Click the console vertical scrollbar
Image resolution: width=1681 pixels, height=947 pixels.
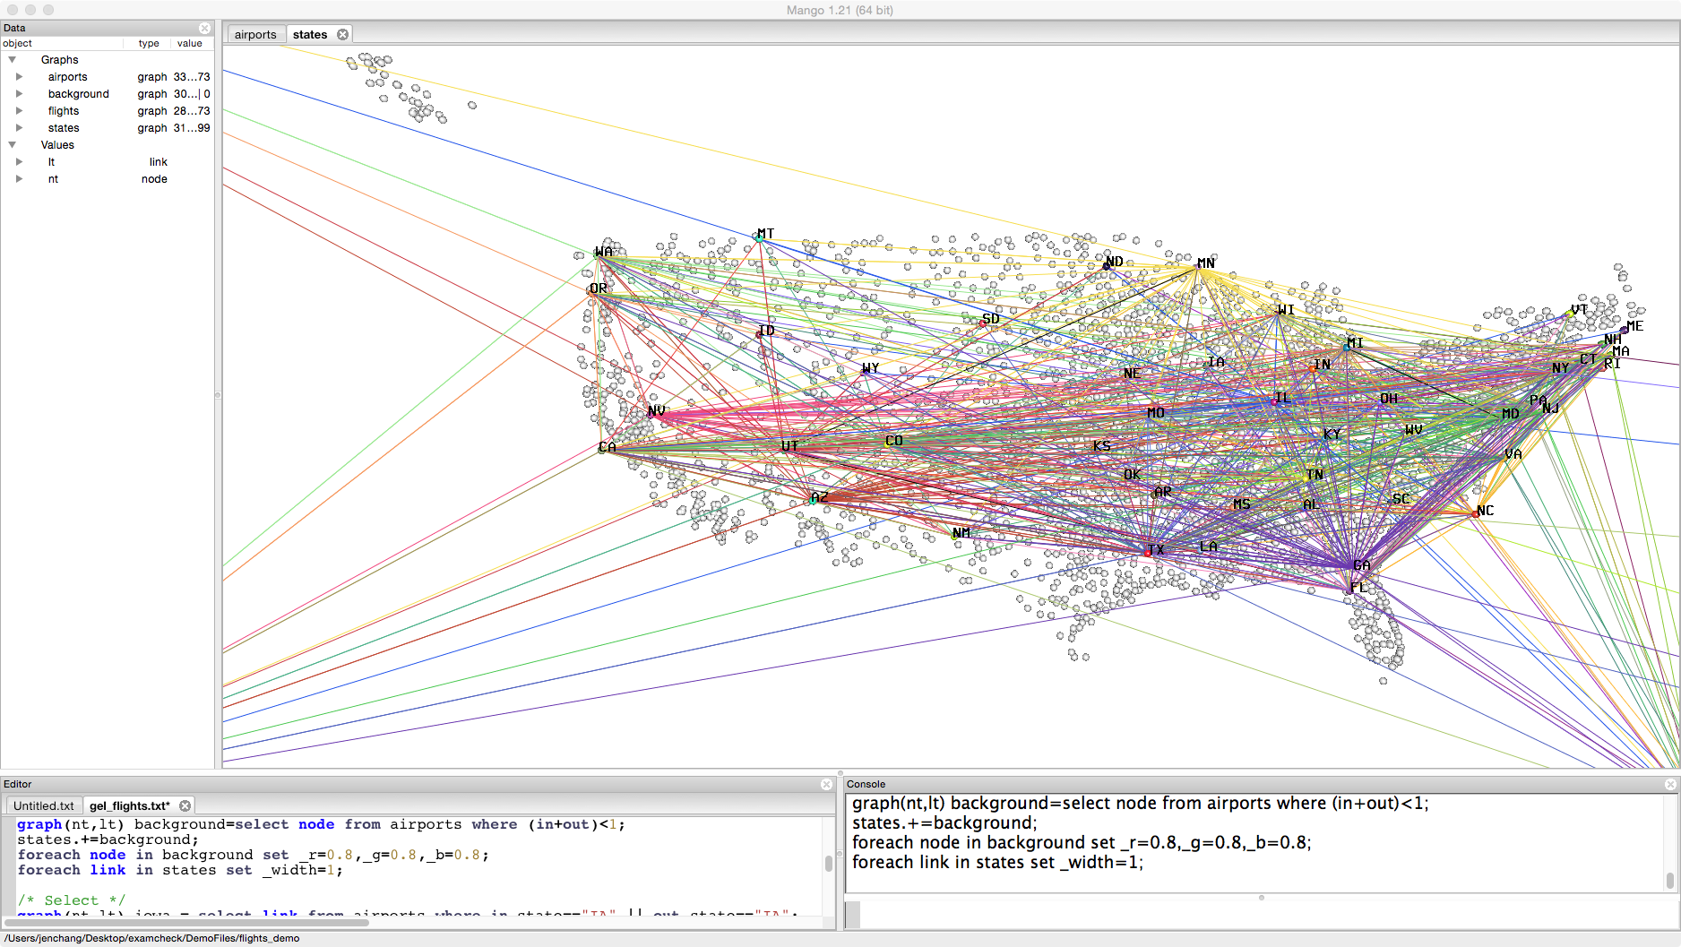tap(1670, 881)
